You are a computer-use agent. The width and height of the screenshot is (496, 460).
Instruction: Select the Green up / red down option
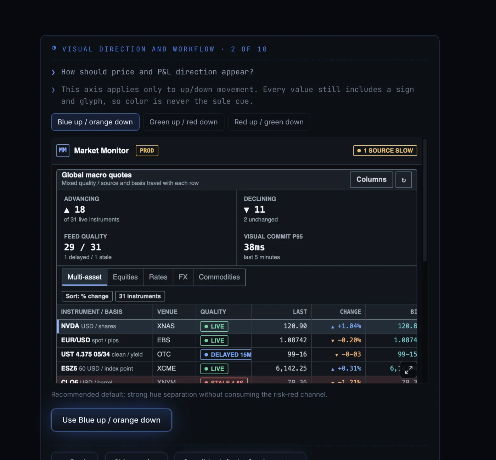[184, 122]
